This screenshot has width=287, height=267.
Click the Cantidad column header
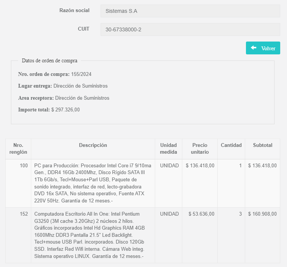[231, 145]
